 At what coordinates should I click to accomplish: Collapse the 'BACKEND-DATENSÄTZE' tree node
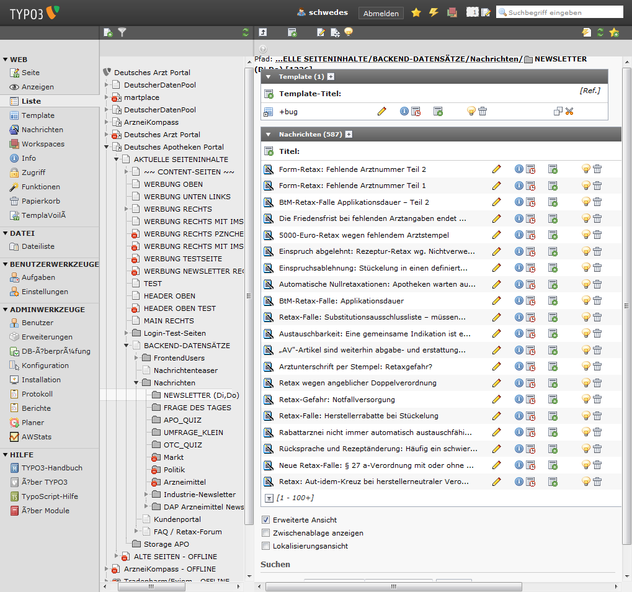126,346
